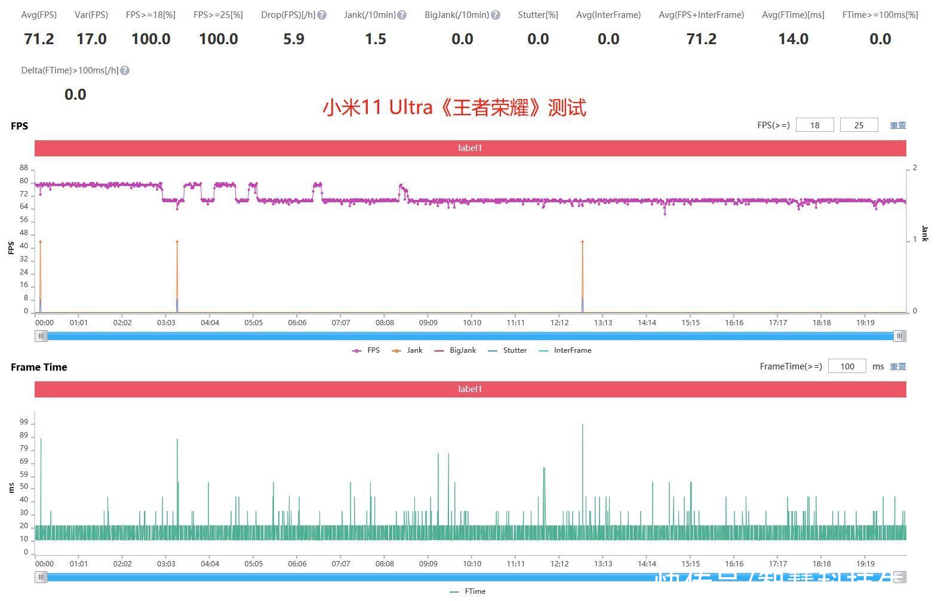The image size is (938, 601).
Task: Click FPS>=18[%] value 100.0
Action: point(150,39)
